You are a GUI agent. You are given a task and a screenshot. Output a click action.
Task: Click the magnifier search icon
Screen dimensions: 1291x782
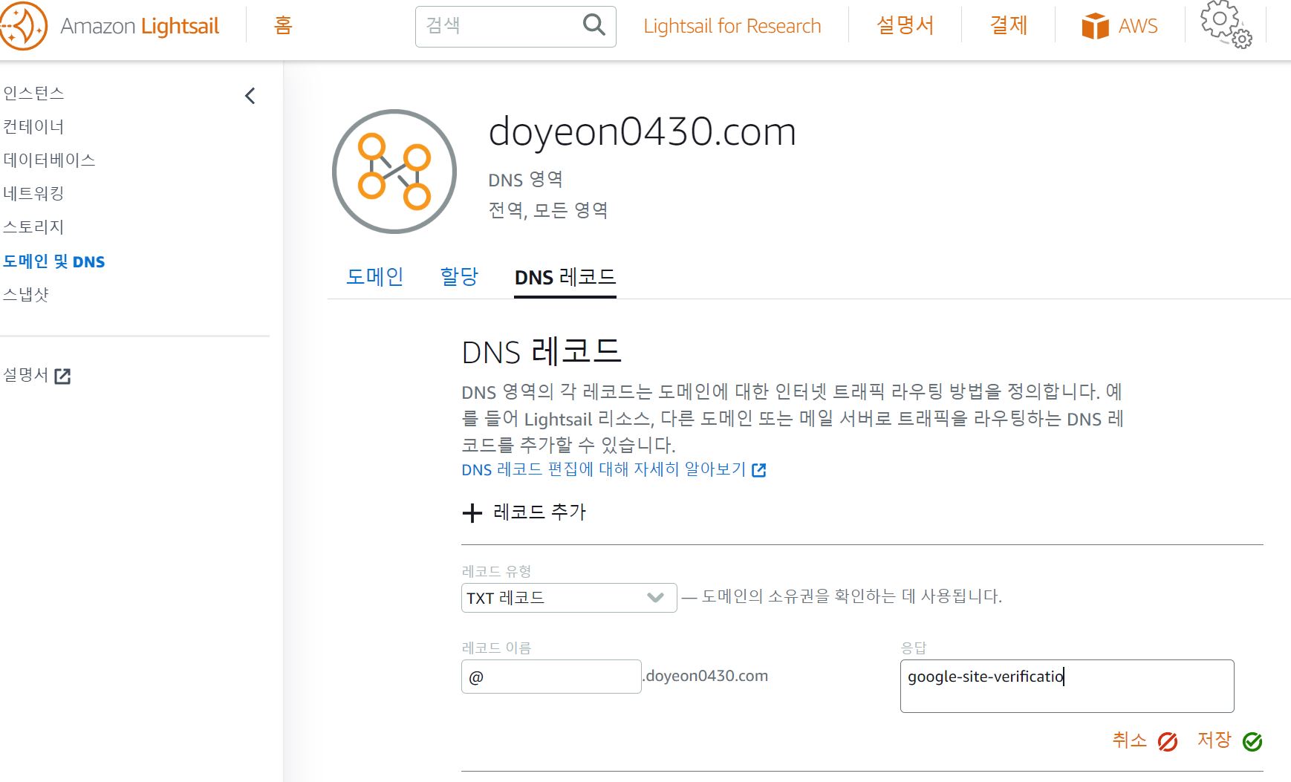pos(594,25)
